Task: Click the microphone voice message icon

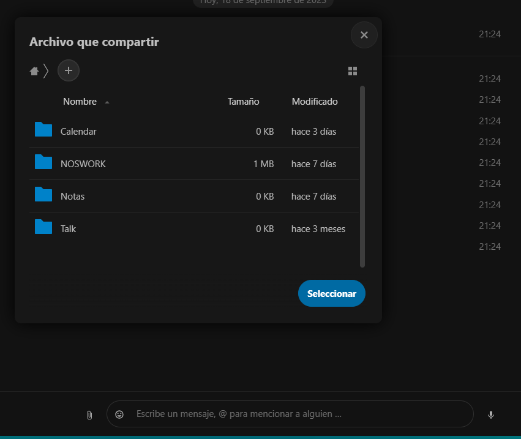Action: click(x=491, y=415)
